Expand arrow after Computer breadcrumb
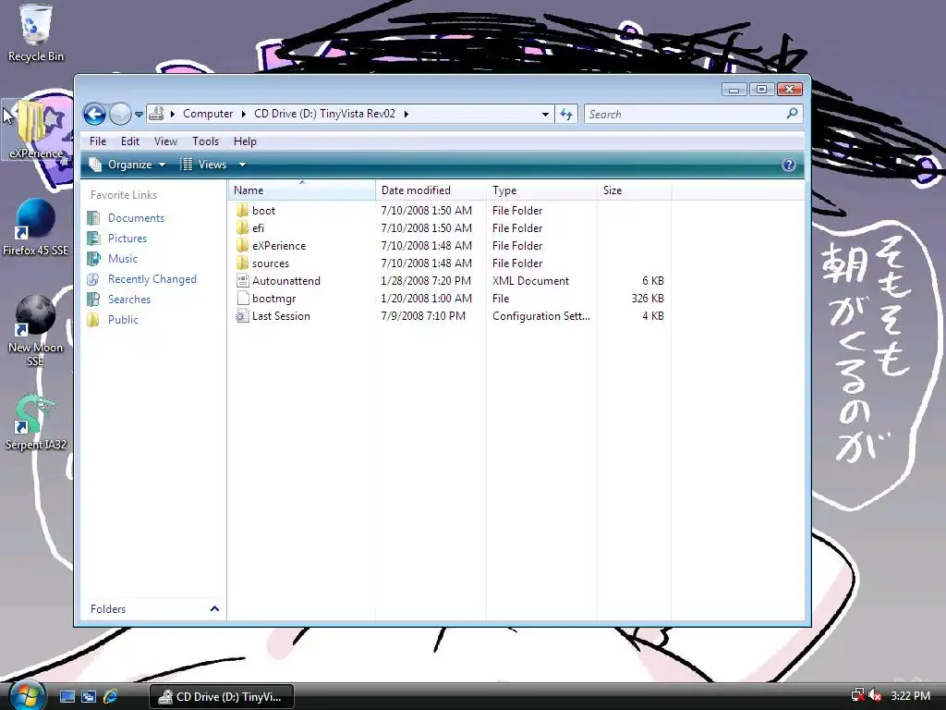 [x=244, y=114]
